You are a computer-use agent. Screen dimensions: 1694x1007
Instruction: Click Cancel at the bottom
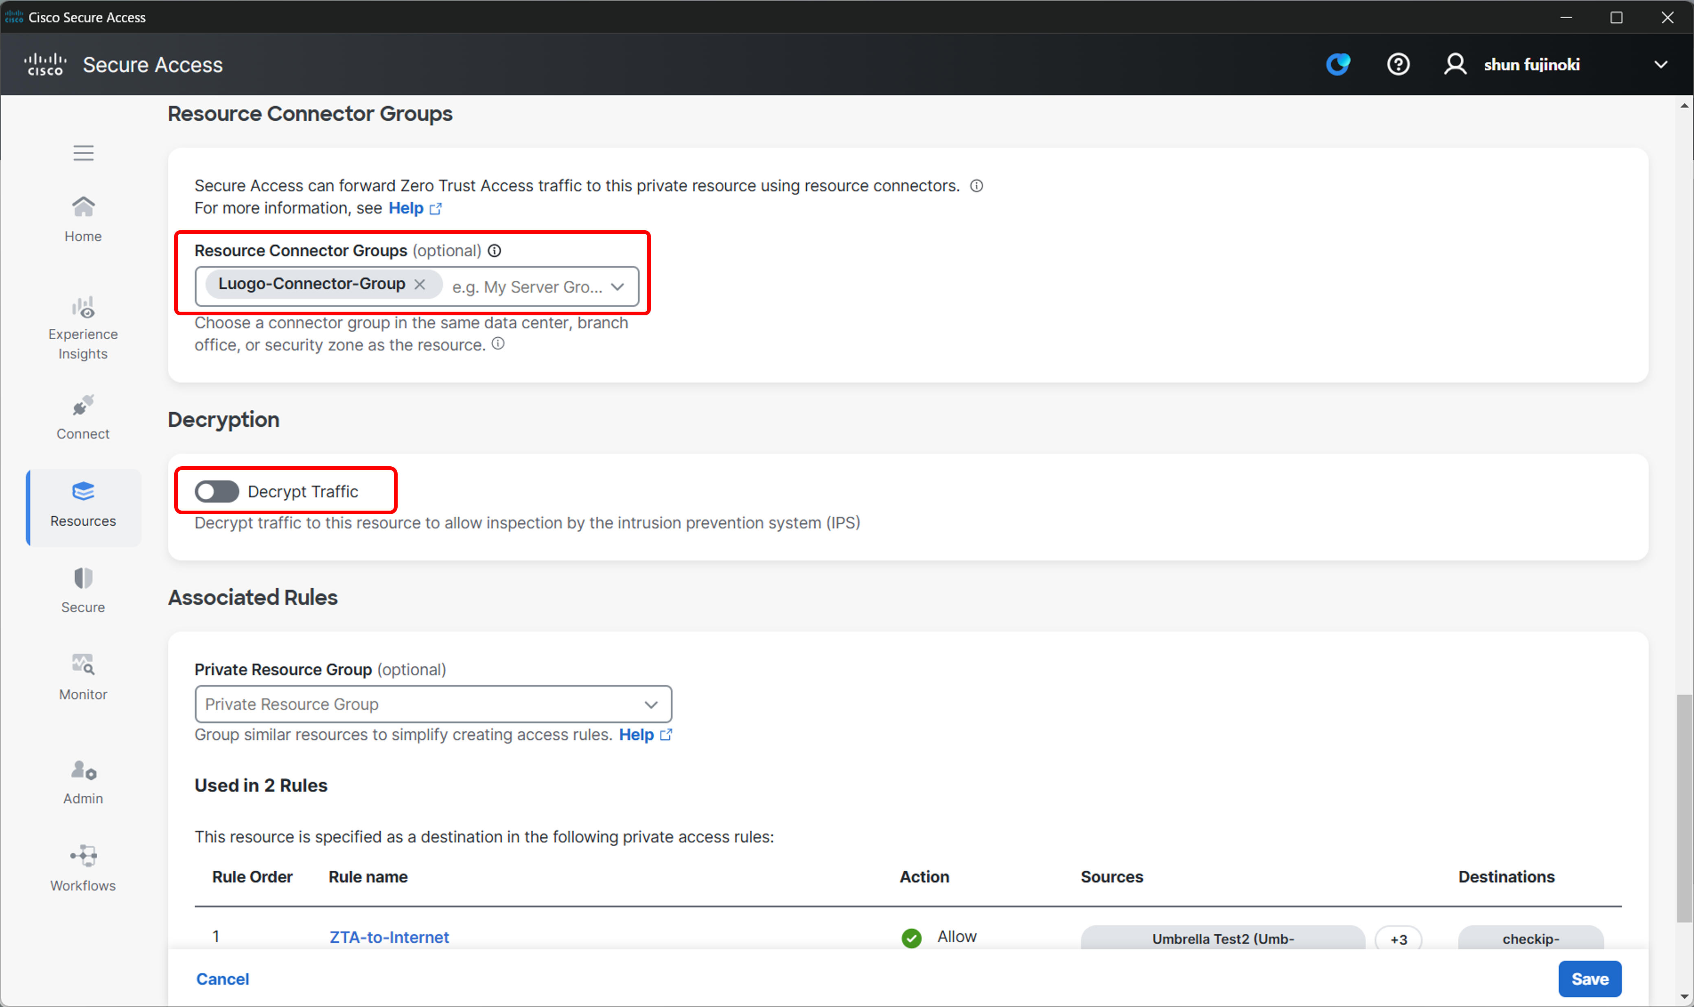click(x=223, y=979)
